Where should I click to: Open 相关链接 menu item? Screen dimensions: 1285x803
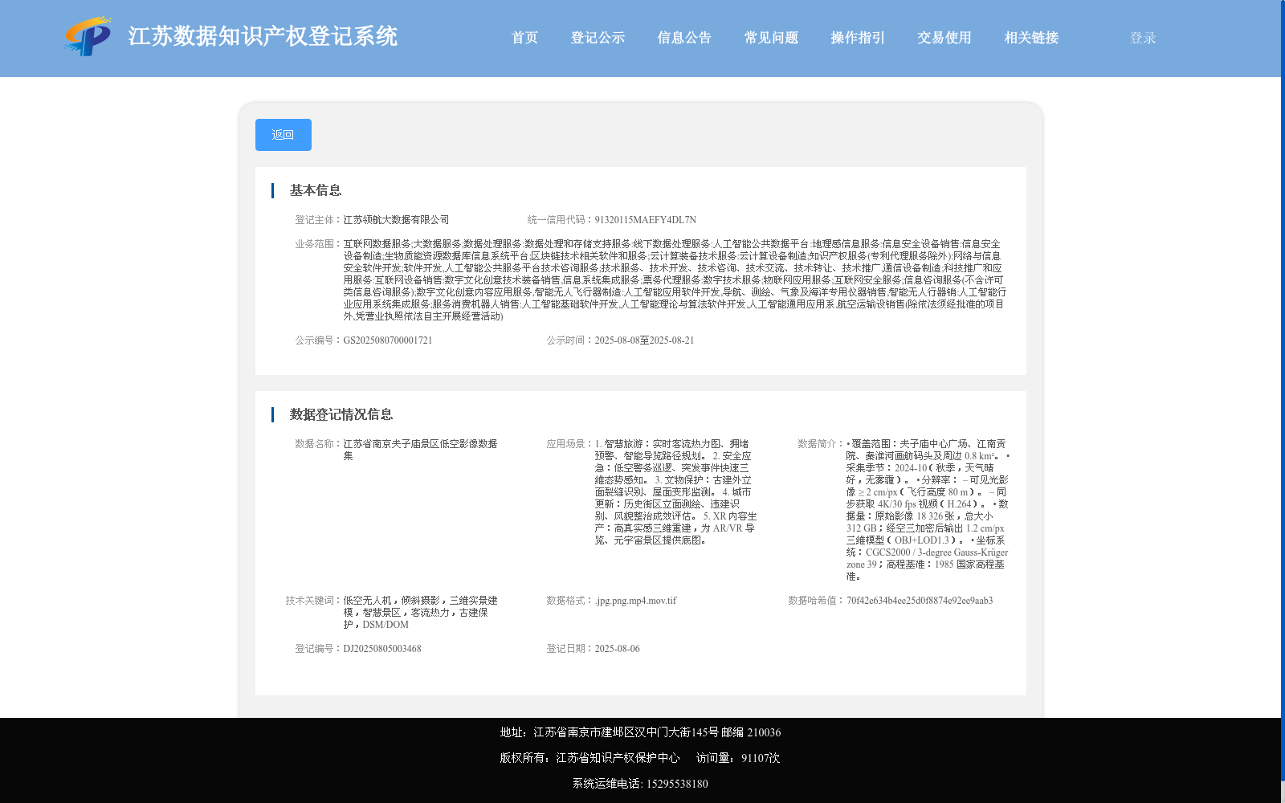coord(1031,38)
